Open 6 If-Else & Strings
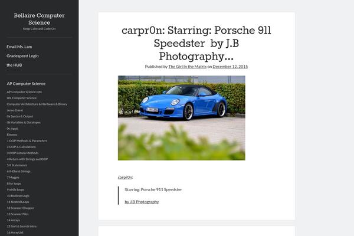Screen dimensions: 354x236 (x=18, y=171)
